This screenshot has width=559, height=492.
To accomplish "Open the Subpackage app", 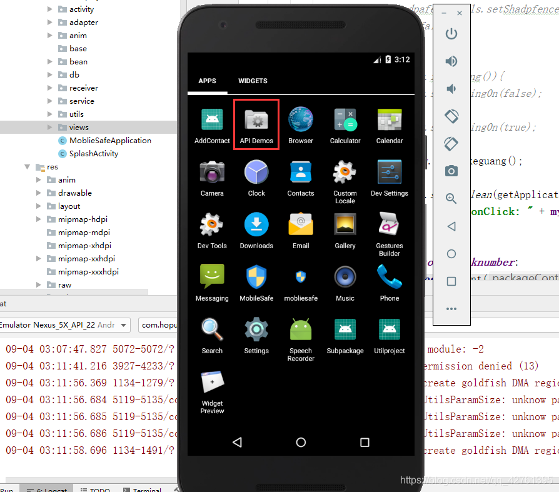I will 345,336.
